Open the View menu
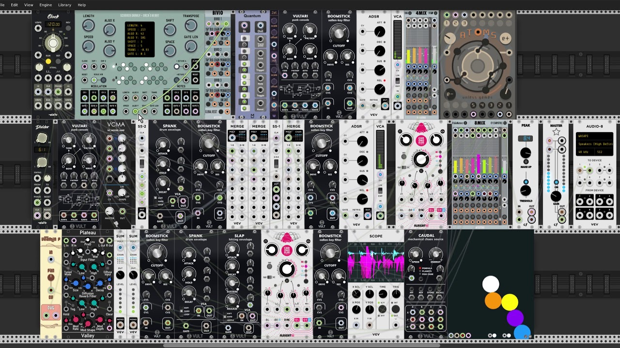 click(29, 5)
